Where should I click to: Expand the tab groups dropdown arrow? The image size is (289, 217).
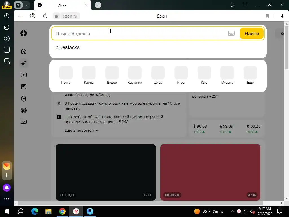click(26, 5)
